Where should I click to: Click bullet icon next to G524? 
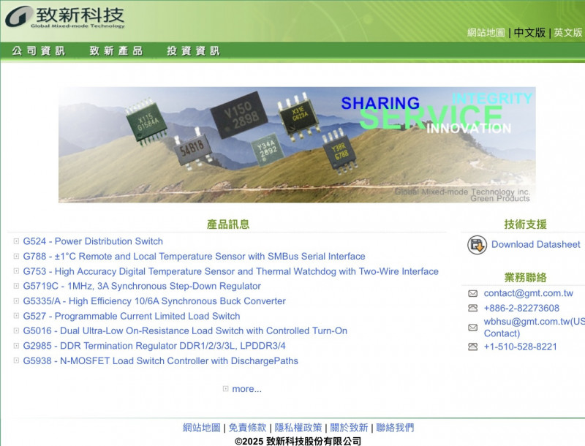click(x=16, y=241)
